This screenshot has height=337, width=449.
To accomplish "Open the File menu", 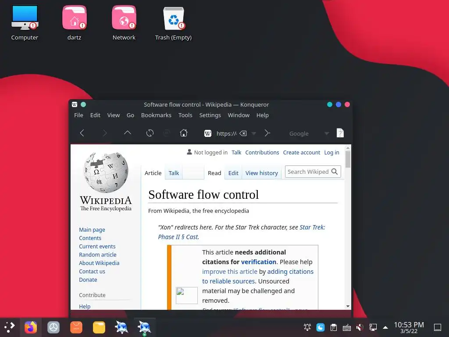I will pyautogui.click(x=79, y=115).
